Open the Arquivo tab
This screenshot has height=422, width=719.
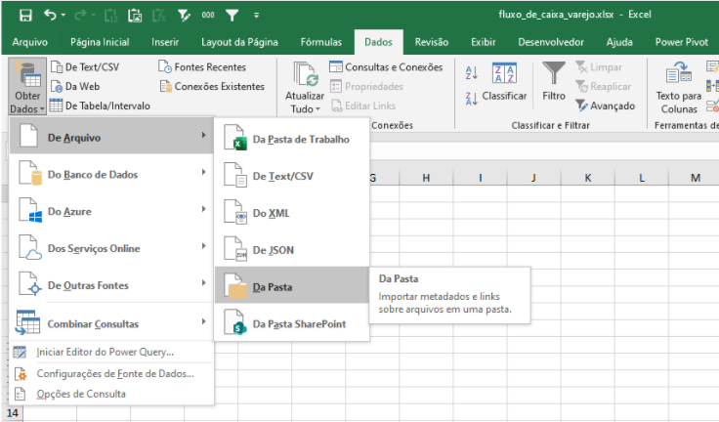[x=30, y=42]
